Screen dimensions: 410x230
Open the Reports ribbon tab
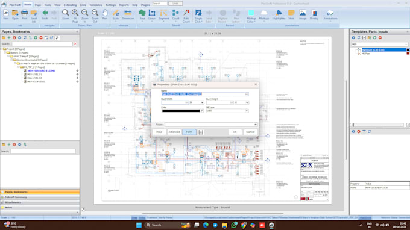tap(124, 5)
